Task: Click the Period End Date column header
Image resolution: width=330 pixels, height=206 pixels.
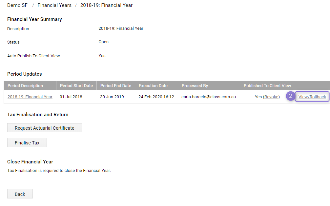Action: coord(116,86)
